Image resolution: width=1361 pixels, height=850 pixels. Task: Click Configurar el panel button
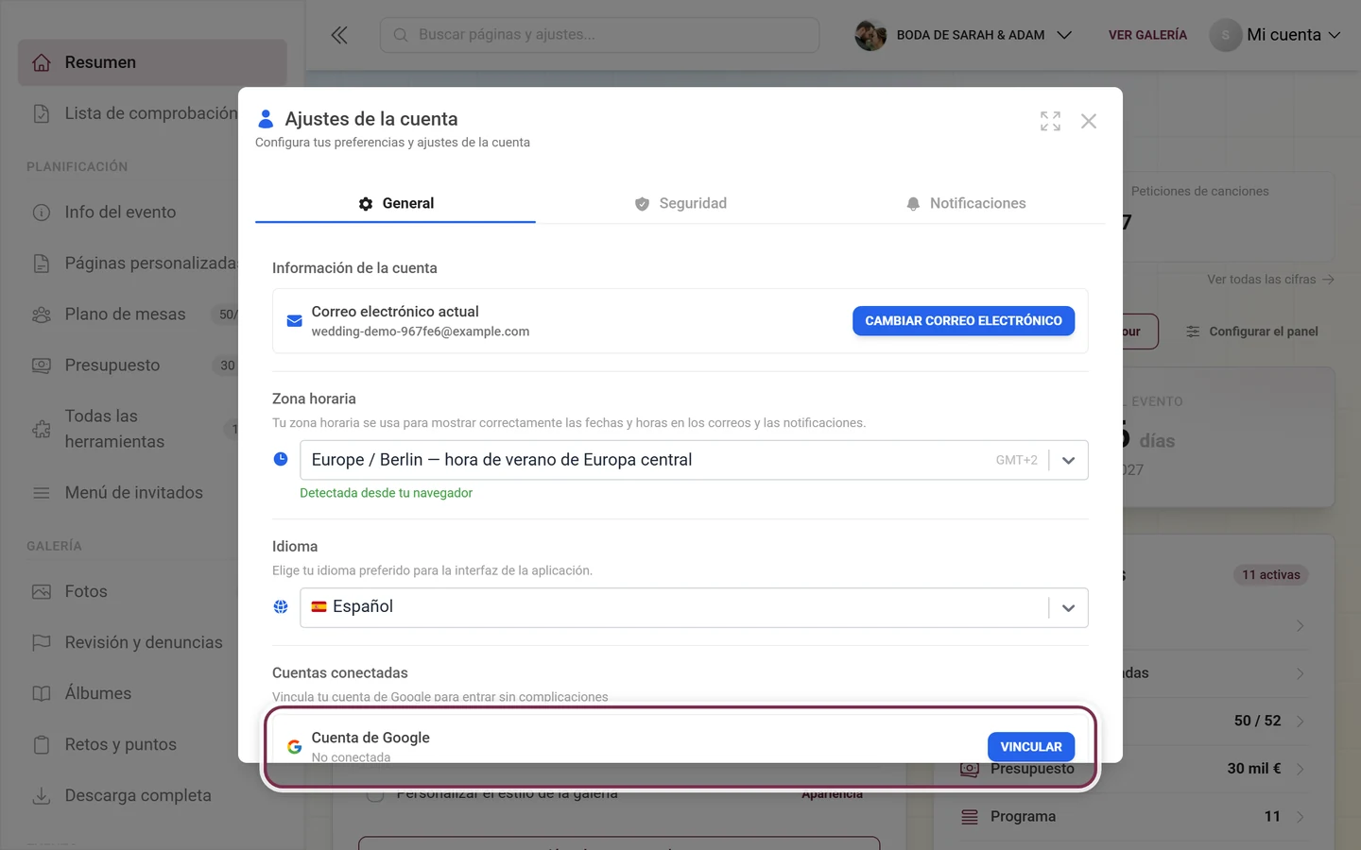(1252, 331)
